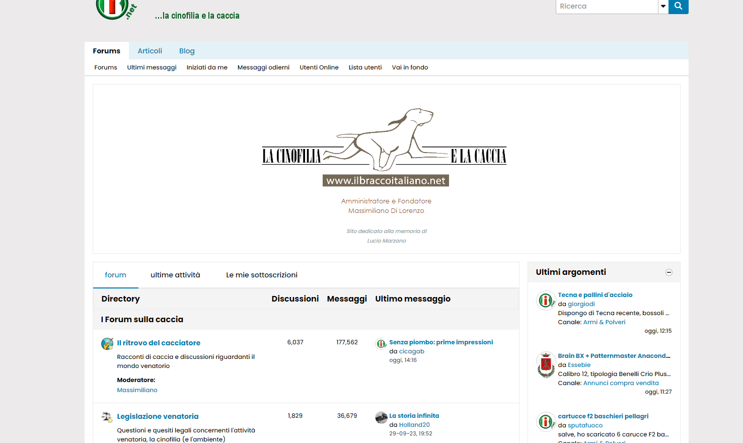This screenshot has width=743, height=443.
Task: Open cicagab's user profile
Action: tap(412, 351)
